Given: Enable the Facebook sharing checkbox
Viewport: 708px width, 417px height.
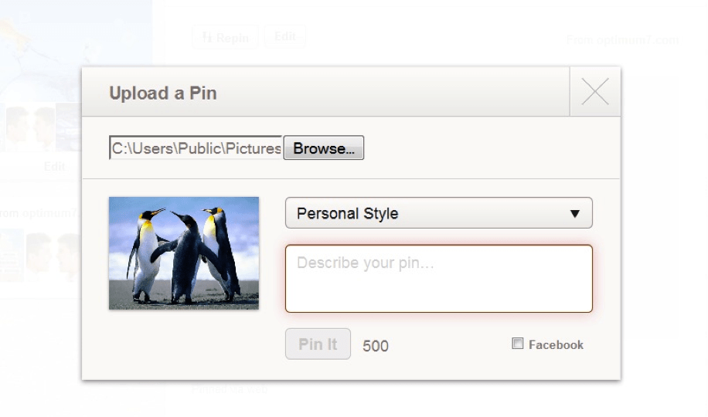Looking at the screenshot, I should pos(517,344).
